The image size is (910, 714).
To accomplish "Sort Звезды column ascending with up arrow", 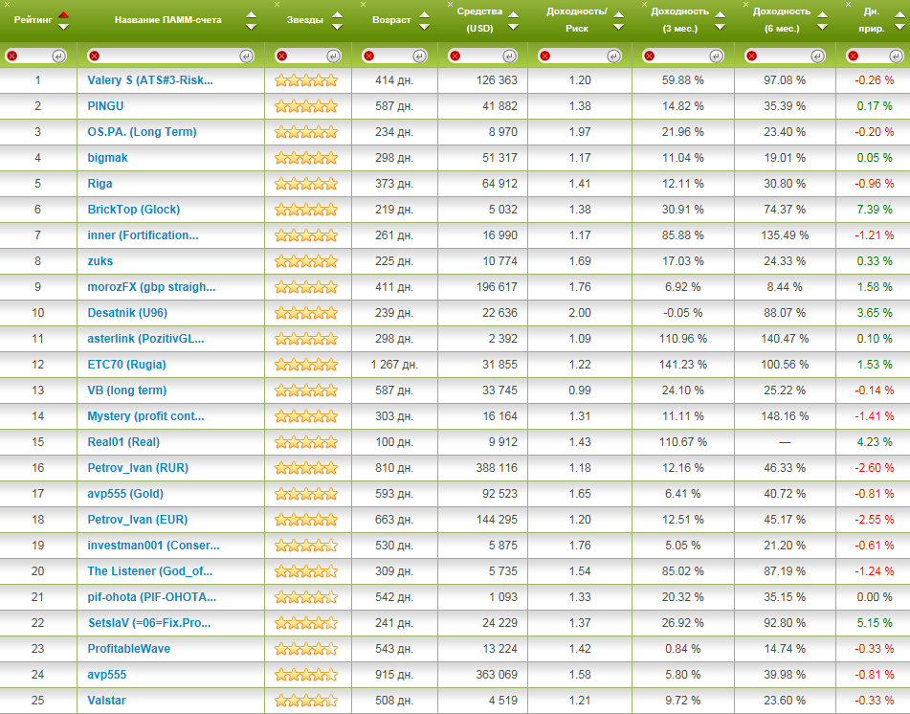I will (x=337, y=15).
